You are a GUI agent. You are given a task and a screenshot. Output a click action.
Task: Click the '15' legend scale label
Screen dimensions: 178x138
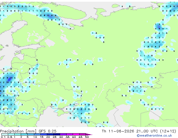tap(42, 137)
